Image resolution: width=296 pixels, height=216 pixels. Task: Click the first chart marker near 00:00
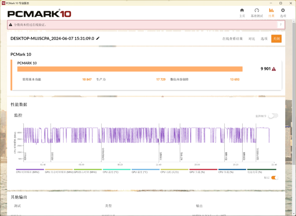pos(23,143)
